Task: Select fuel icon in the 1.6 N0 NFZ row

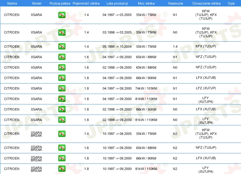Action: (x=62, y=67)
